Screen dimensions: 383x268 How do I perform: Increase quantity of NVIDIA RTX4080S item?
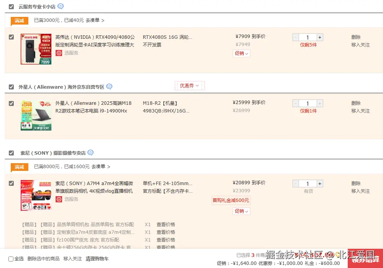(x=320, y=37)
